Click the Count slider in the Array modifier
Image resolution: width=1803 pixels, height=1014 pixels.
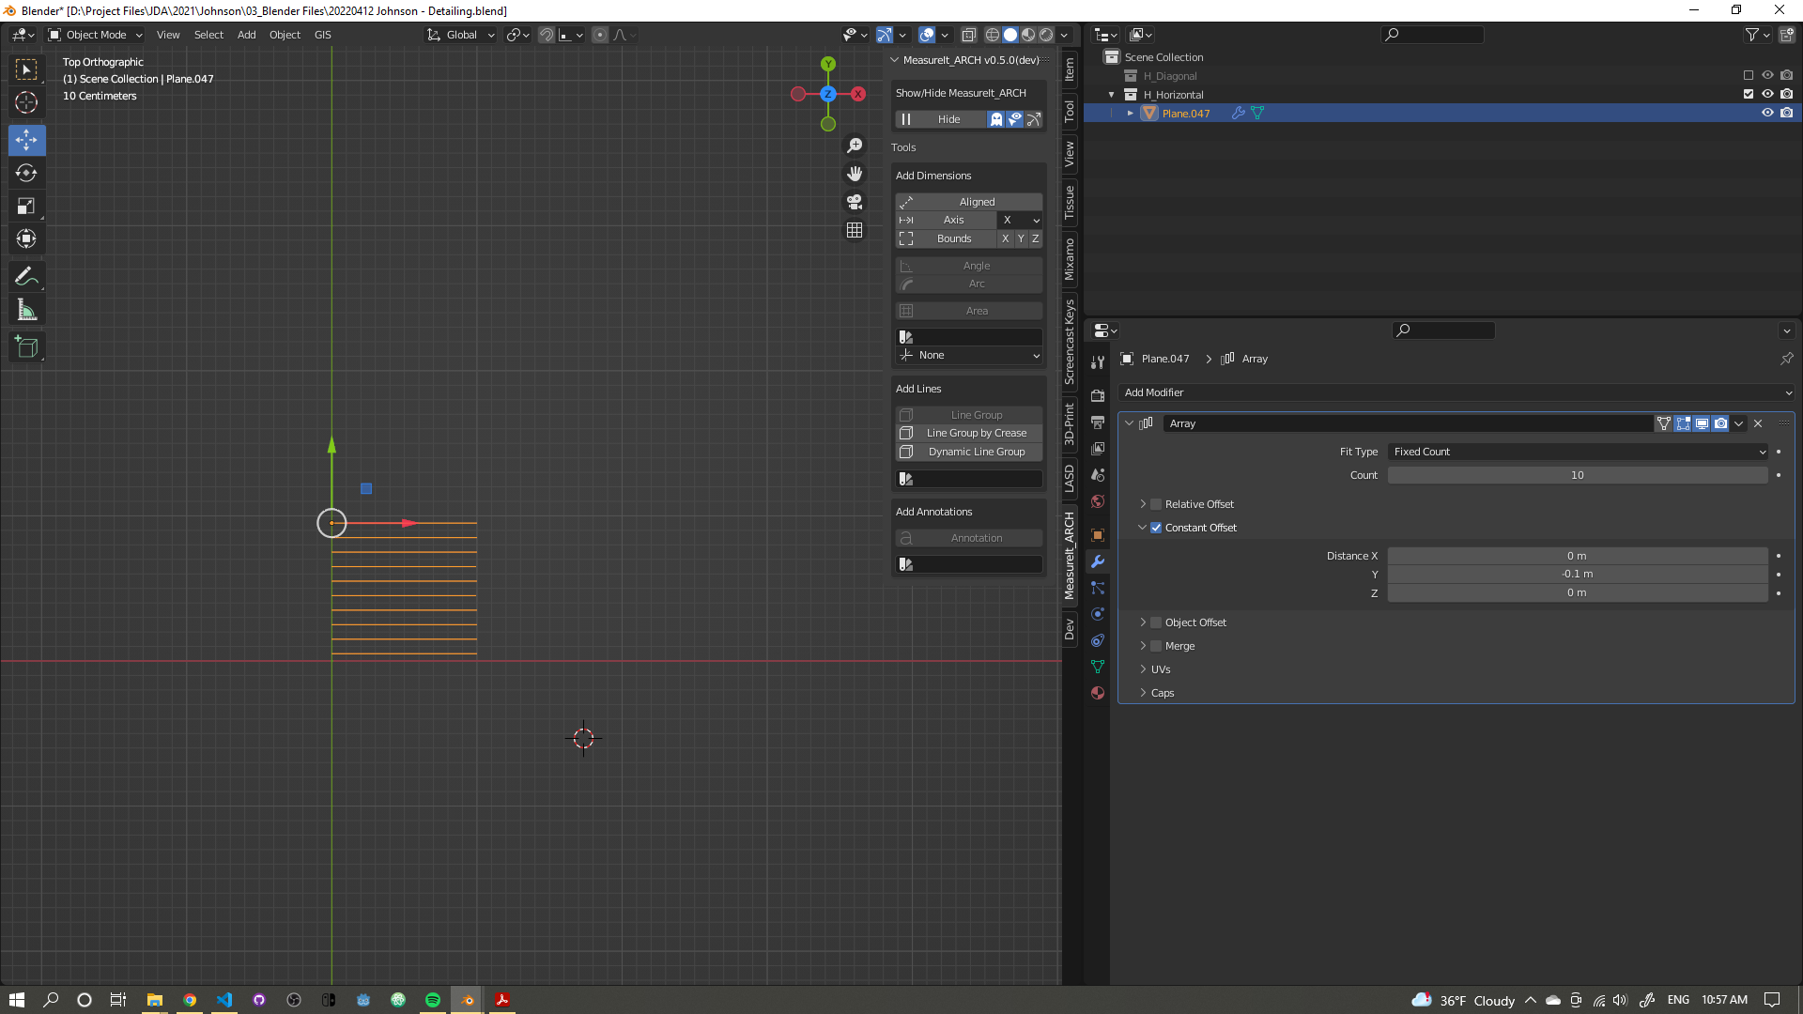[x=1576, y=475]
